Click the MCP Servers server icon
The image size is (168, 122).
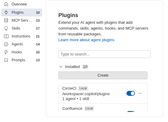pyautogui.click(x=6, y=20)
